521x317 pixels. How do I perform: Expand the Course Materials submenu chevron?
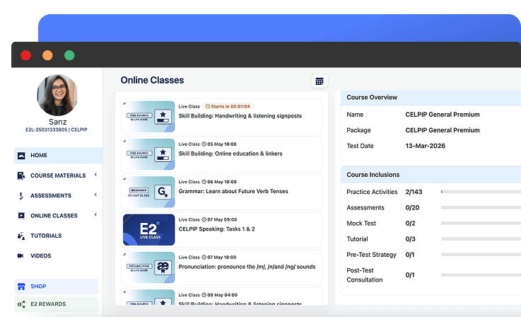pyautogui.click(x=95, y=175)
